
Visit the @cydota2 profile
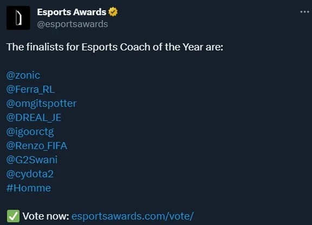click(30, 174)
